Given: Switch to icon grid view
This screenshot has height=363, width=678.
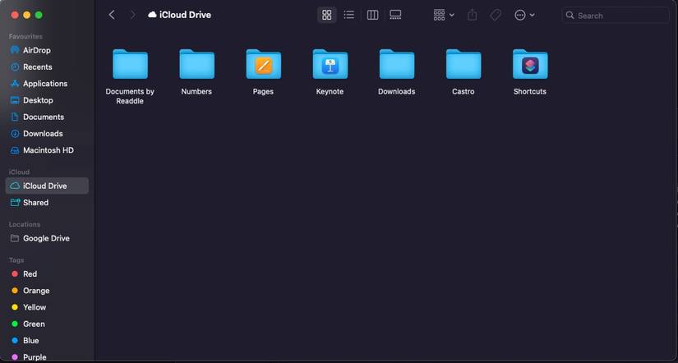Looking at the screenshot, I should click(x=327, y=15).
